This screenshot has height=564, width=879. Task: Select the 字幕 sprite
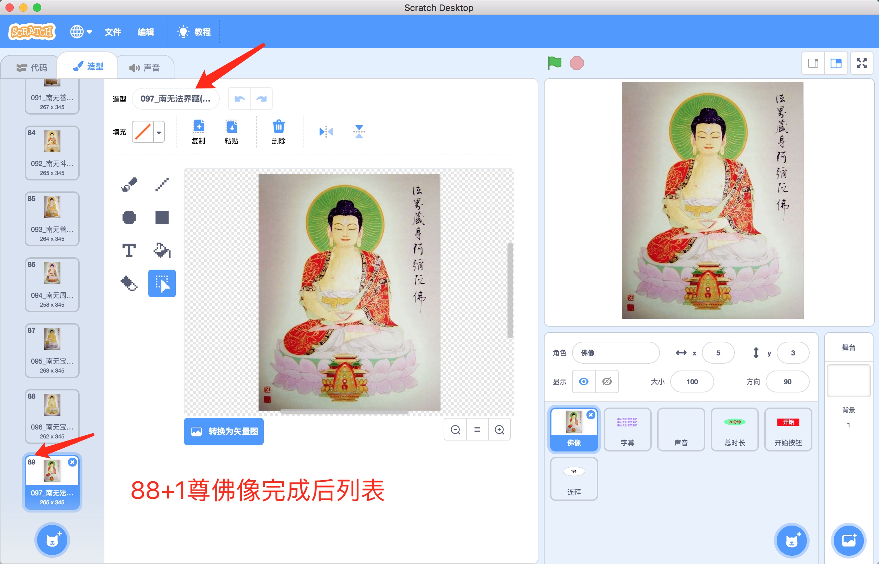627,430
